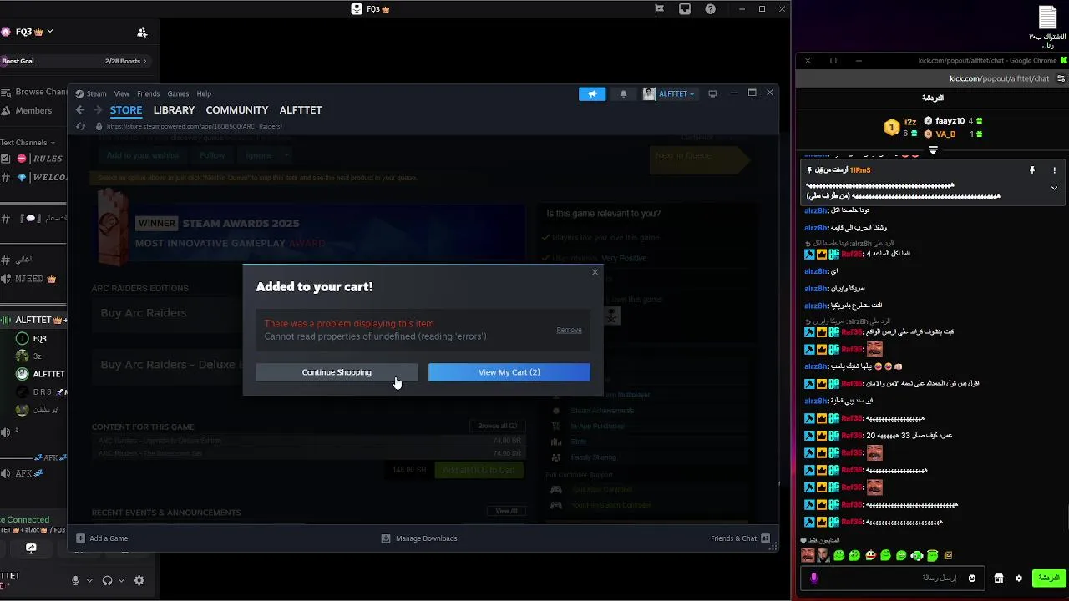1069x601 pixels.
Task: Open Kick chat settings gear
Action: [x=1019, y=578]
